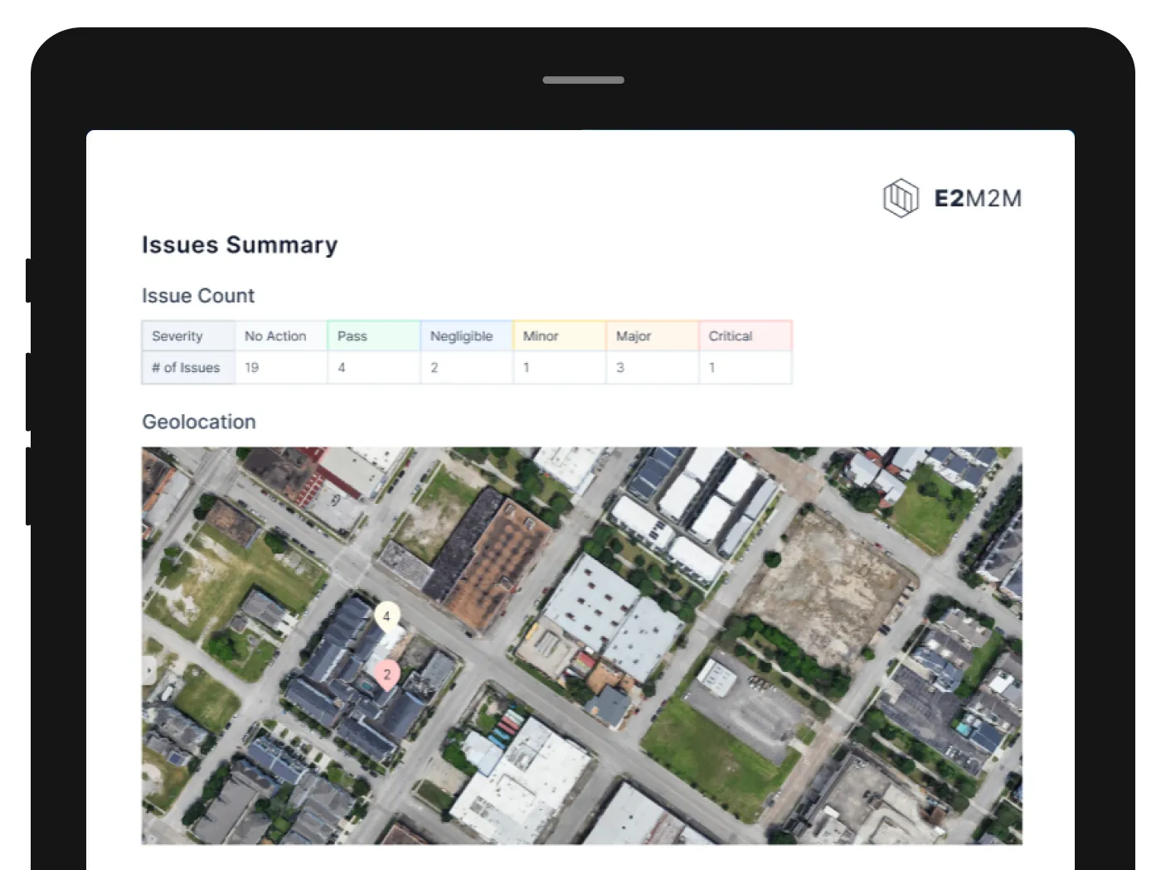Click the hexagon icon left of E2M2M text
Image resolution: width=1161 pixels, height=870 pixels.
[901, 198]
